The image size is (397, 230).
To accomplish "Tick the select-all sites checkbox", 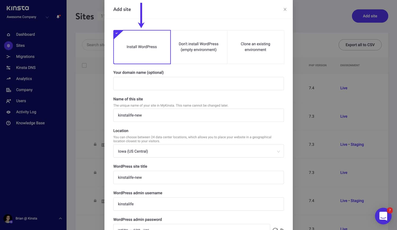I will pyautogui.click(x=84, y=65).
